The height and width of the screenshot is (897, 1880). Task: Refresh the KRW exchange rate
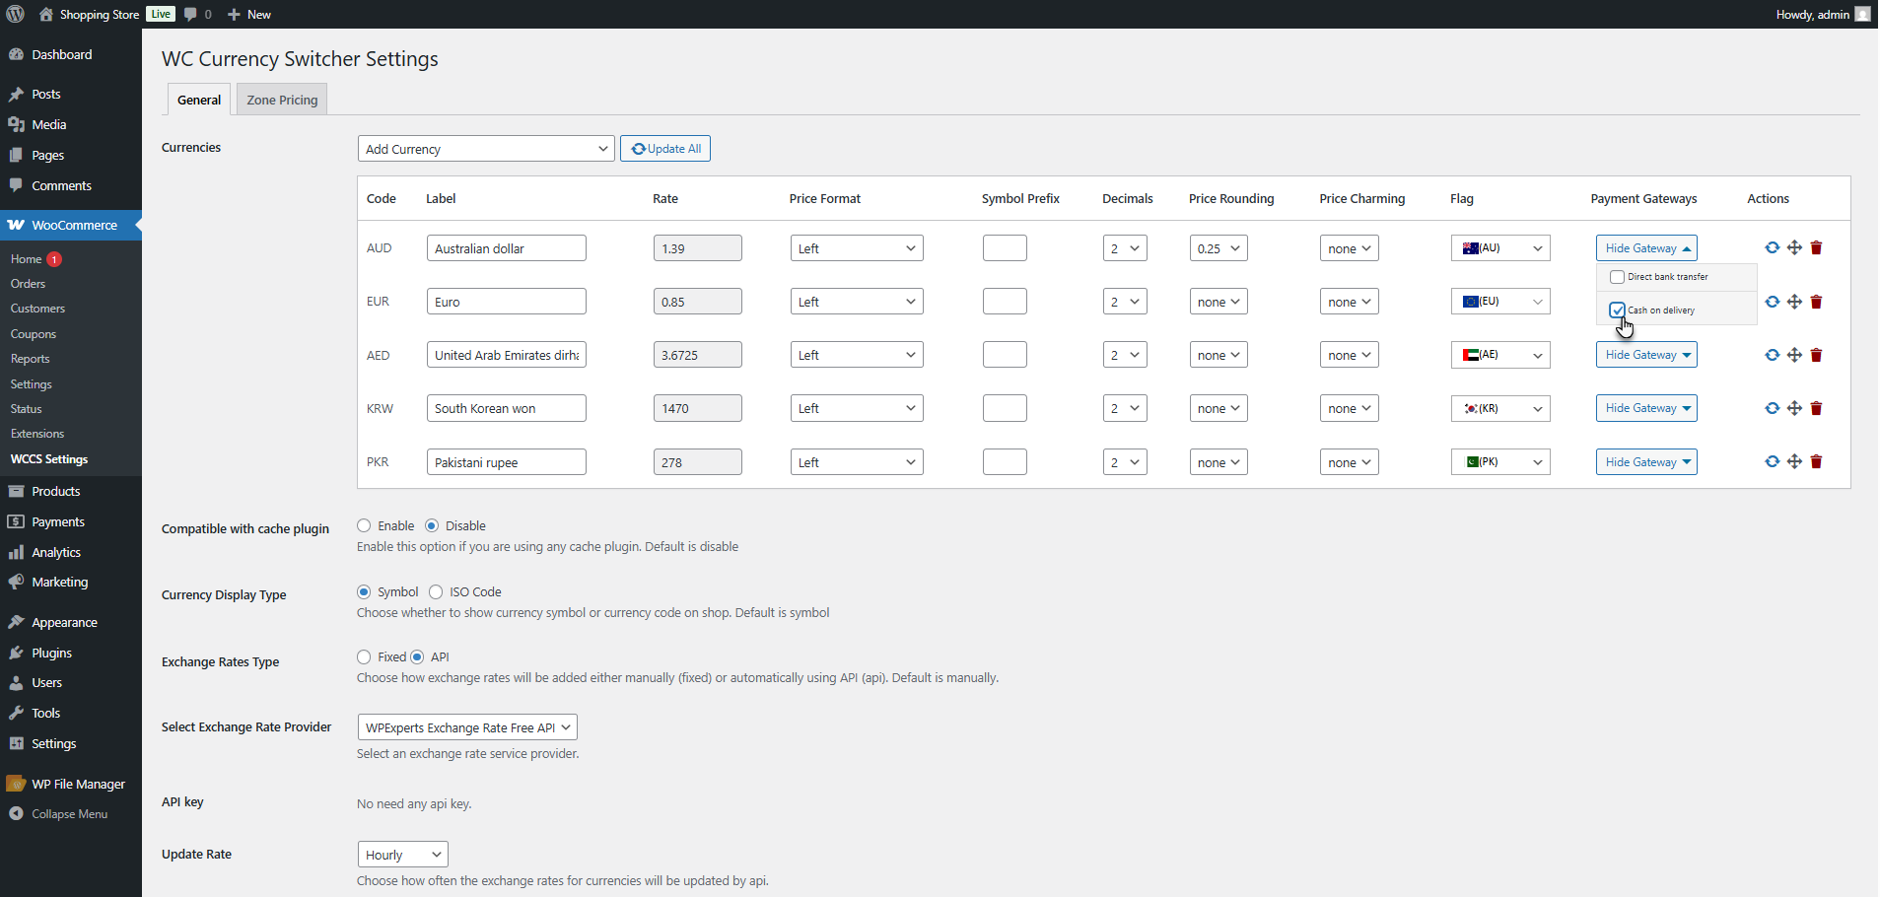pyautogui.click(x=1772, y=408)
